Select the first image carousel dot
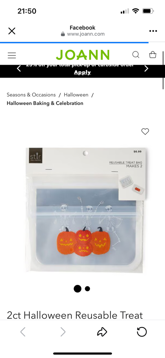 point(77,289)
